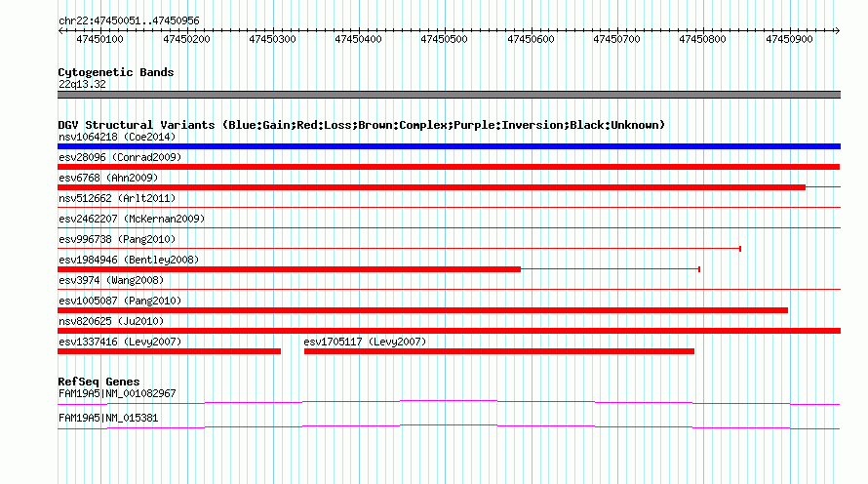Click the FAM19A5|NM_001082967 gene label

pyautogui.click(x=117, y=393)
